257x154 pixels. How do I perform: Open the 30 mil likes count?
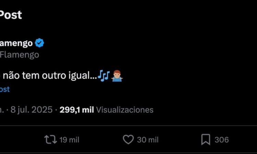coord(148,140)
